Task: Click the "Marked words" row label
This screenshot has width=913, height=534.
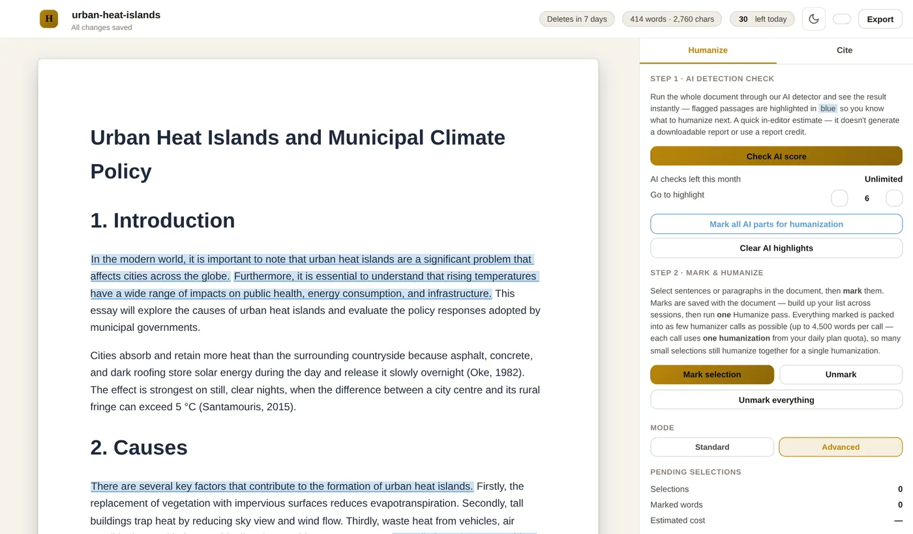Action: (x=676, y=505)
